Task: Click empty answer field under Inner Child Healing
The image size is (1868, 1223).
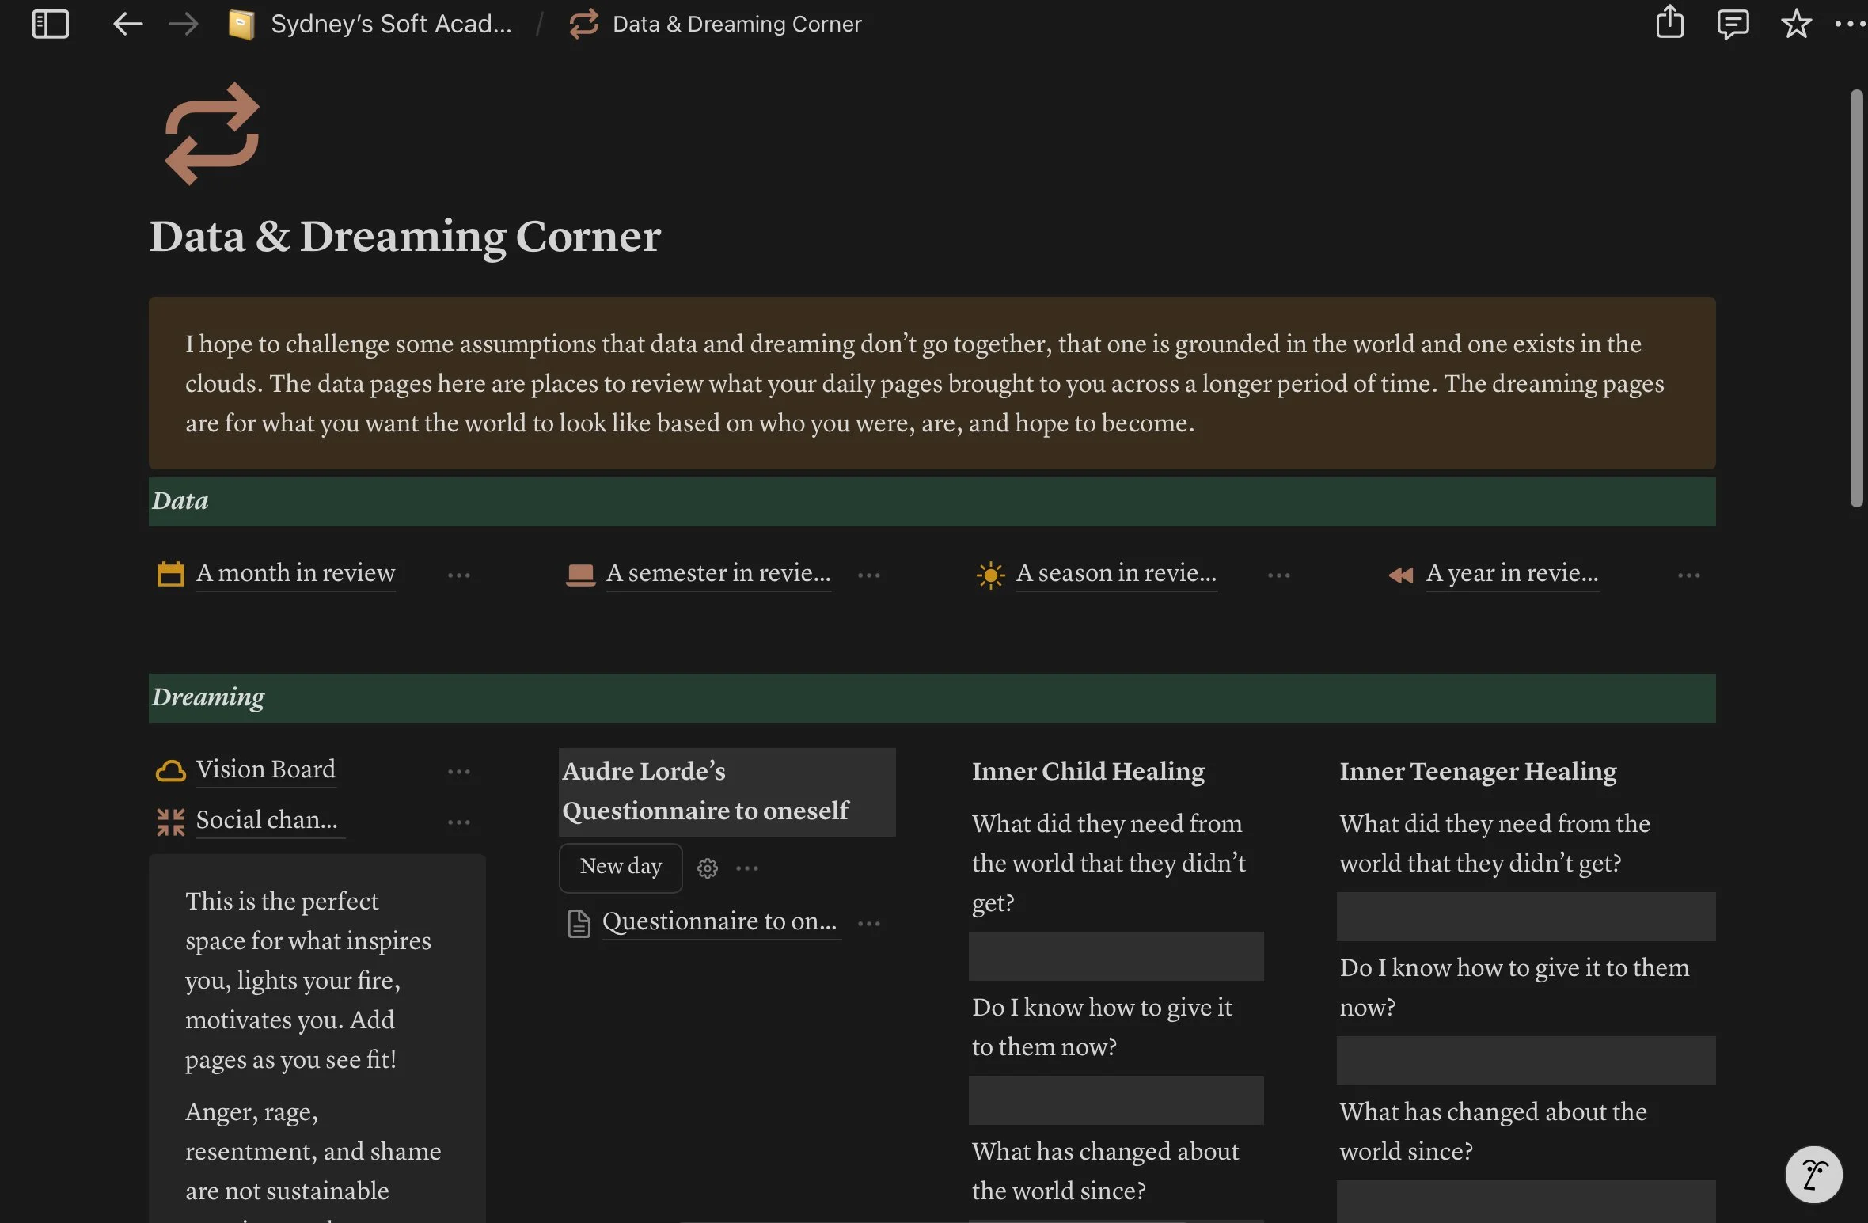Action: [x=1115, y=956]
